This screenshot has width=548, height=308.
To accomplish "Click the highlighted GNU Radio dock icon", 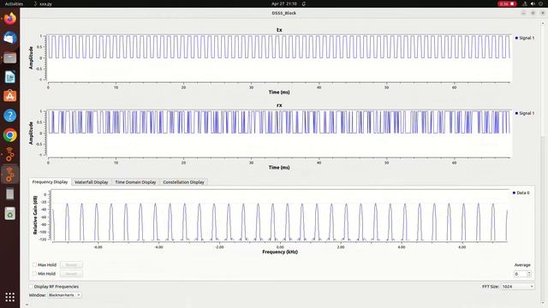I will pyautogui.click(x=9, y=175).
